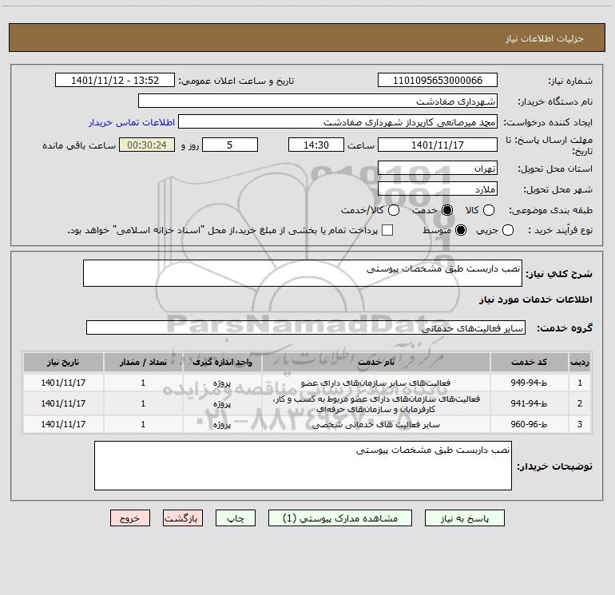Click the پروژه unit cell in row 1
615x595 pixels.
pyautogui.click(x=222, y=383)
